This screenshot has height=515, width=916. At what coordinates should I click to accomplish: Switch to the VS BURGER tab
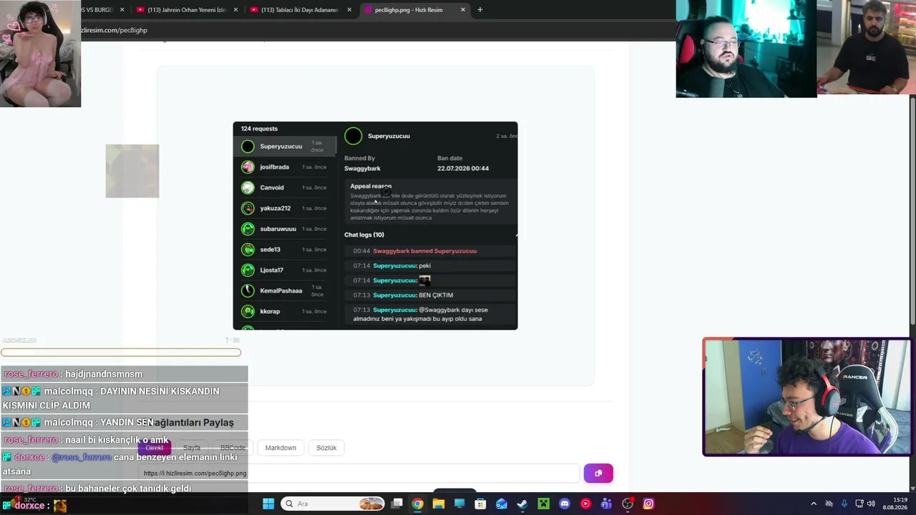coord(104,10)
